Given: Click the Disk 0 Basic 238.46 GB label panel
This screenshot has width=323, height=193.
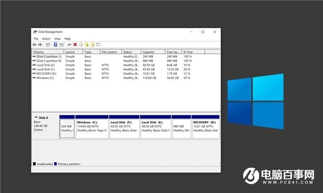Looking at the screenshot, I should coord(45,126).
